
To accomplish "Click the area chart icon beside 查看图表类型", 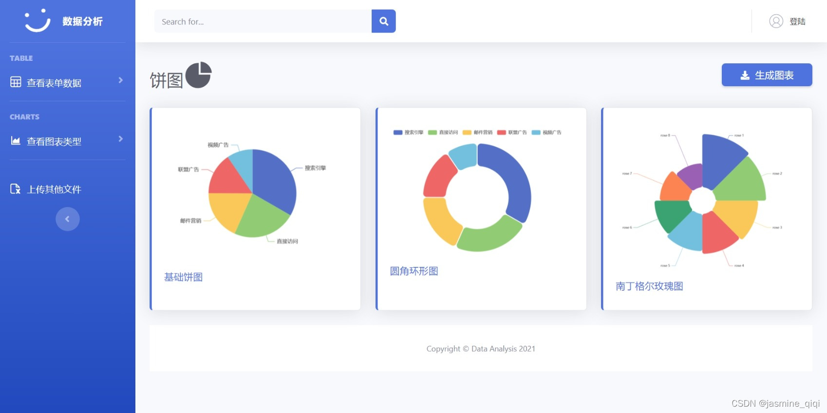I will (16, 141).
